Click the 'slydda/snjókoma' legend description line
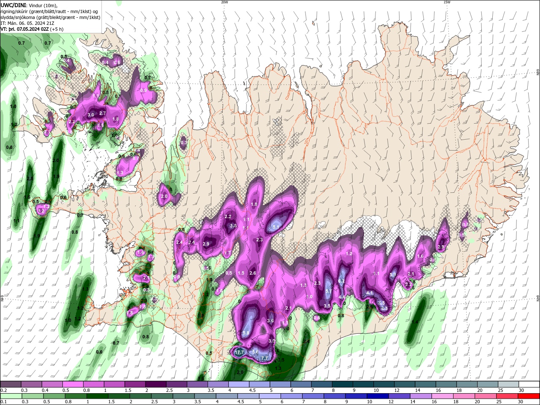Screen dimensions: 540x405 (50, 17)
